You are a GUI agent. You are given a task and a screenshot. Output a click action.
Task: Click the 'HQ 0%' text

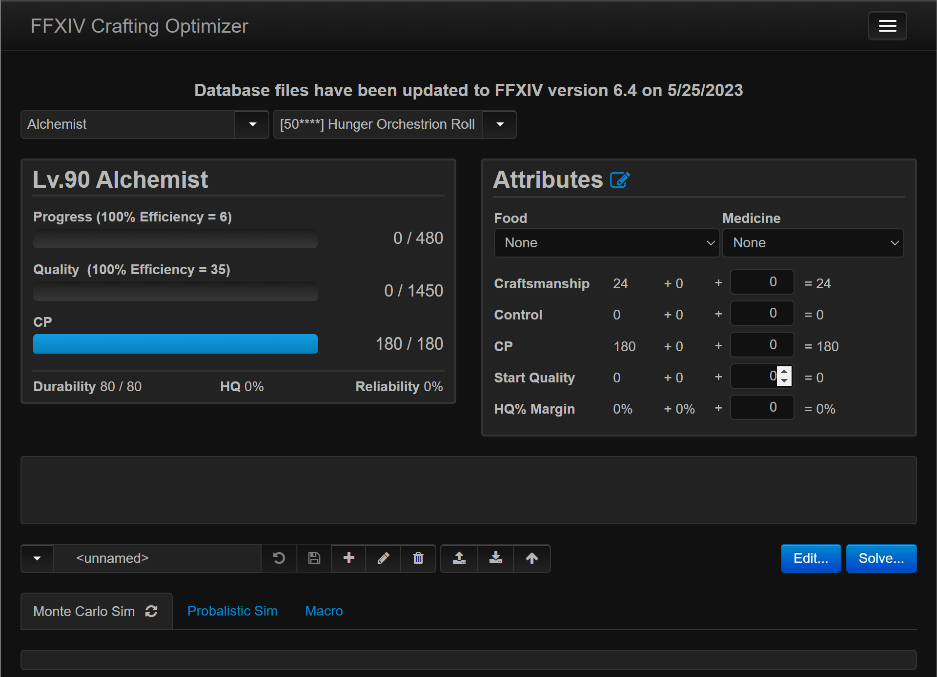pyautogui.click(x=242, y=387)
